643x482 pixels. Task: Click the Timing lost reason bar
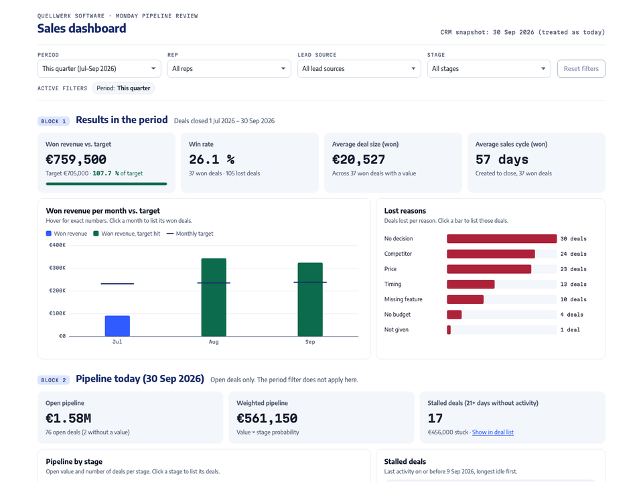(471, 284)
